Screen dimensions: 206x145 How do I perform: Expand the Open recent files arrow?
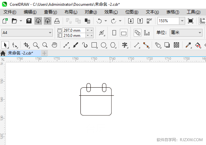[21, 21]
